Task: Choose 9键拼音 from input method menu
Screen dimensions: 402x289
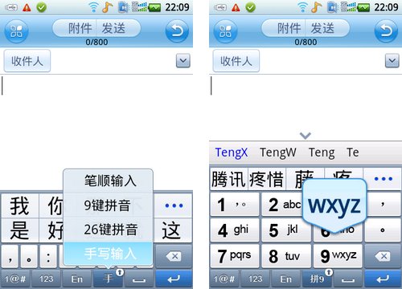Action: tap(109, 206)
